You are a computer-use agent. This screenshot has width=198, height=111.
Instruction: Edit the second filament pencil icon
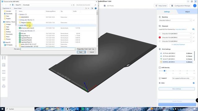click(194, 37)
